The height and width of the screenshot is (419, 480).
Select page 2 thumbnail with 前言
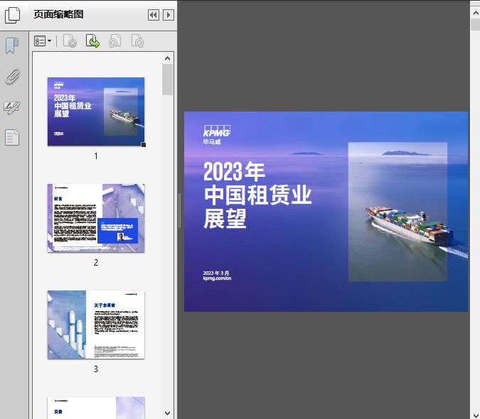(x=96, y=218)
